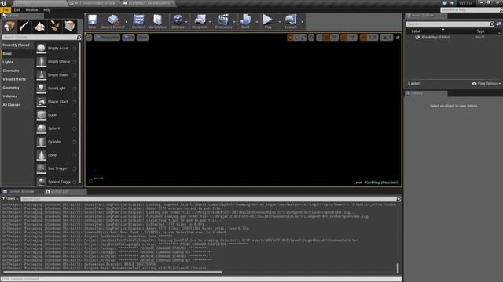This screenshot has width=503, height=282.
Task: Select the Lights category
Action: coord(8,62)
